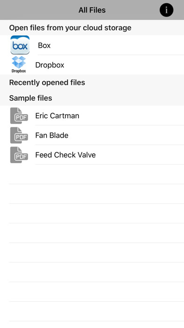The width and height of the screenshot is (184, 328).
Task: Tap the All Files title
Action: coord(92,10)
